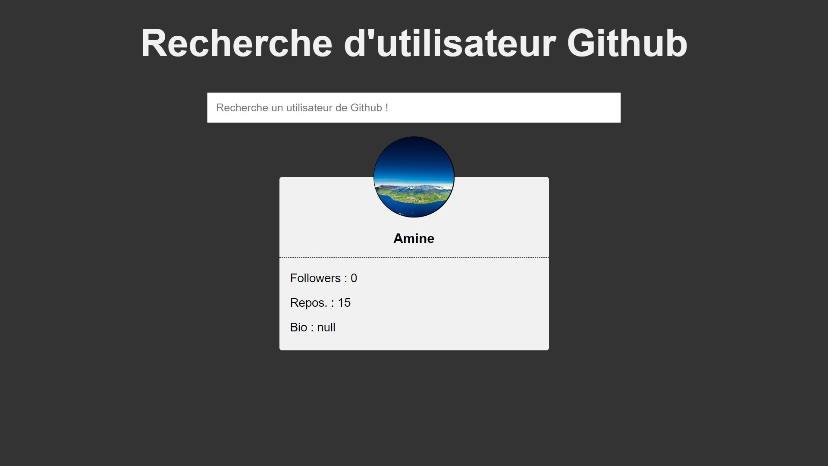This screenshot has width=828, height=466.
Task: Click the "Repos. : 15" line
Action: (x=320, y=303)
